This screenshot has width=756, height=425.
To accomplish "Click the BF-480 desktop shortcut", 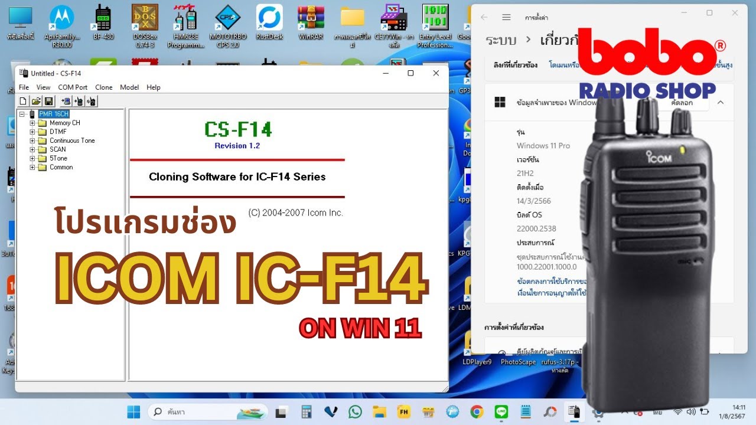I will 103,22.
